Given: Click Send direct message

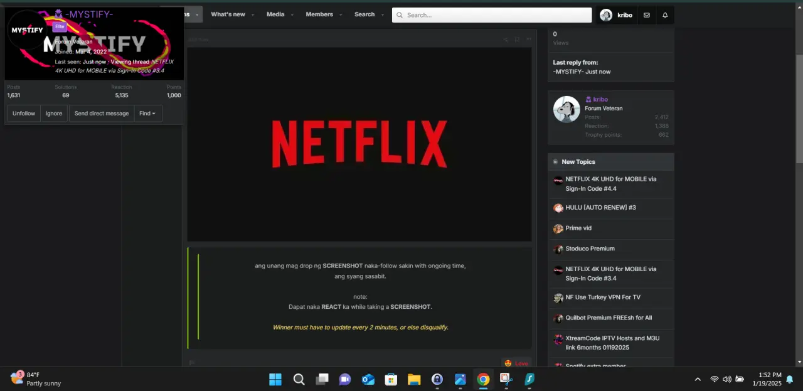Looking at the screenshot, I should click(102, 114).
